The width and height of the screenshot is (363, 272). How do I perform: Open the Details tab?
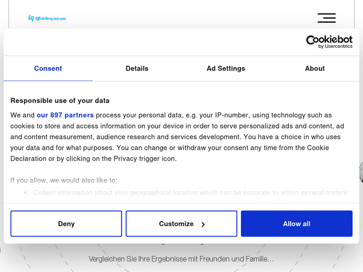(x=137, y=69)
